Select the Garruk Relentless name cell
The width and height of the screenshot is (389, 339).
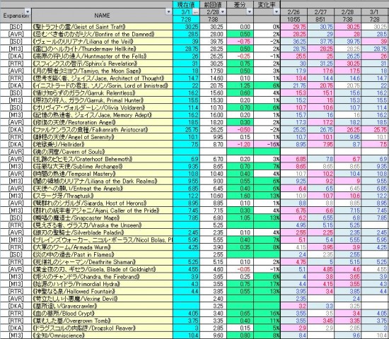pyautogui.click(x=102, y=93)
